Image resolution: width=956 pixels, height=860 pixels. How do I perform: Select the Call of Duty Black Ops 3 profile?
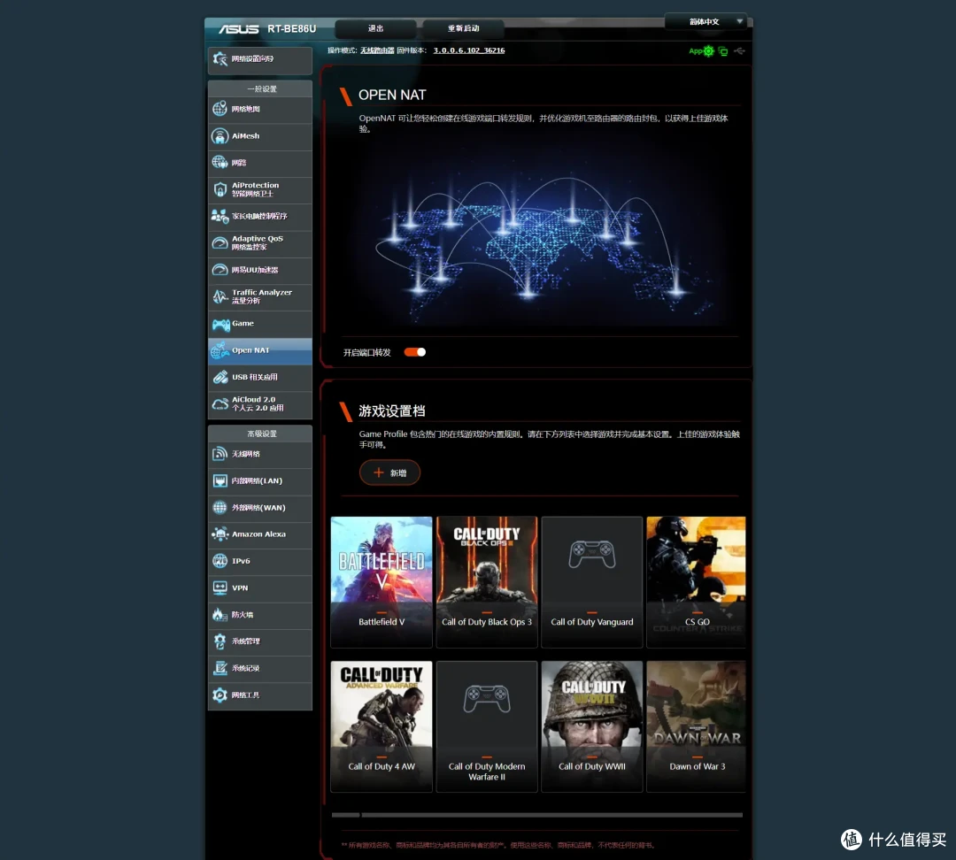(487, 582)
